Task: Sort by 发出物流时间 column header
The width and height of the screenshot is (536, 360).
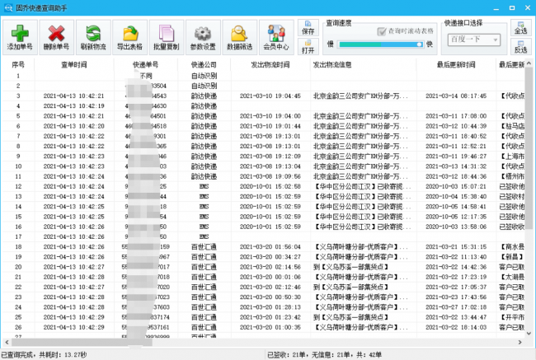Action: pos(270,64)
